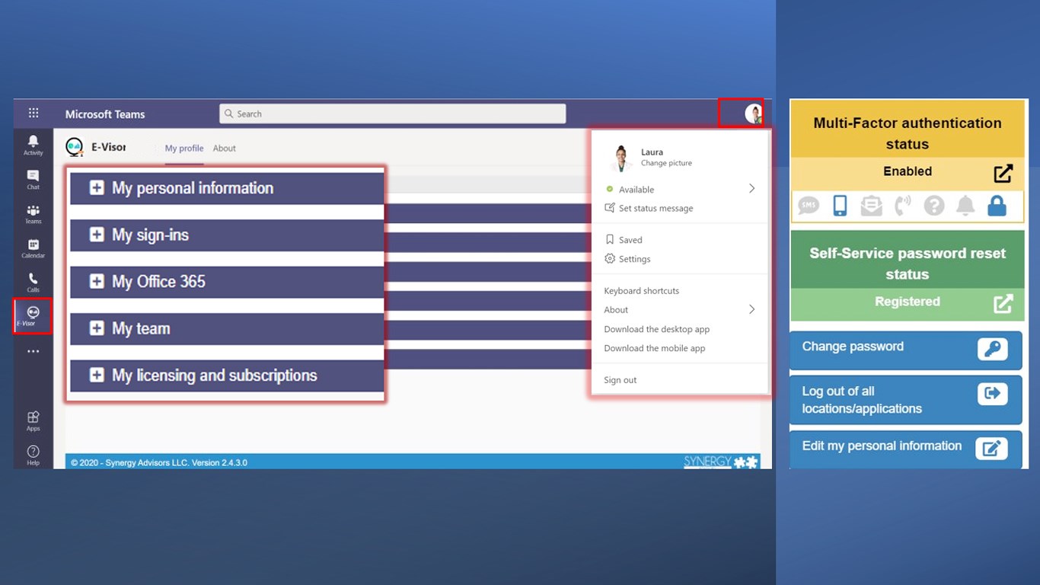1040x585 pixels.
Task: Select the lock authentication method icon
Action: pos(997,206)
